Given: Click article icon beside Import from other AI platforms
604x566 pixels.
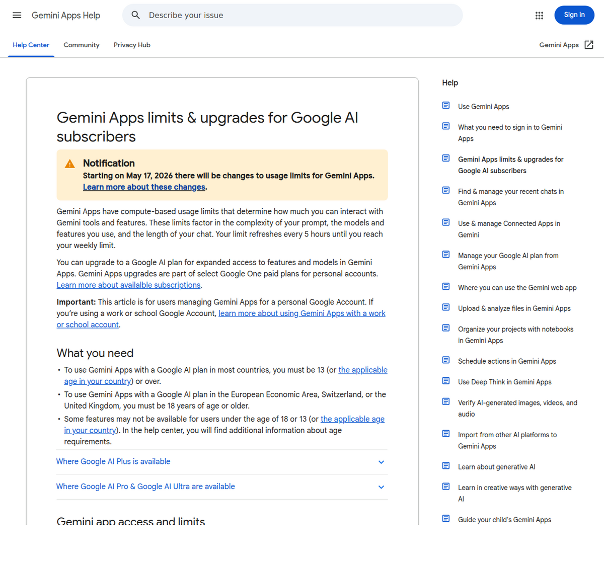Looking at the screenshot, I should click(x=446, y=434).
